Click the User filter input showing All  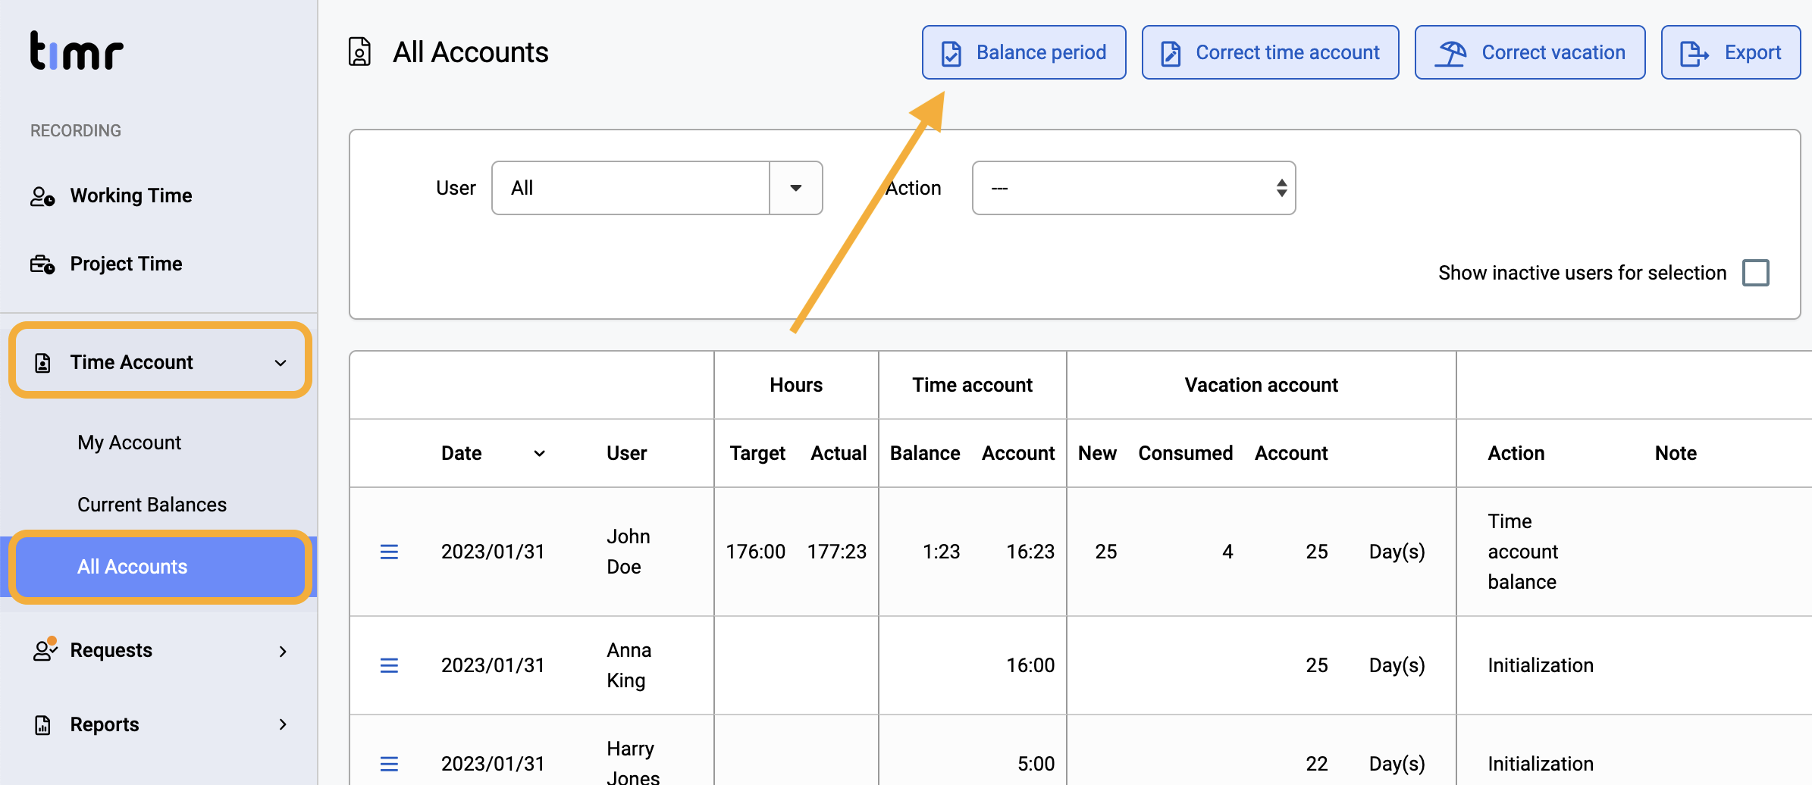631,188
